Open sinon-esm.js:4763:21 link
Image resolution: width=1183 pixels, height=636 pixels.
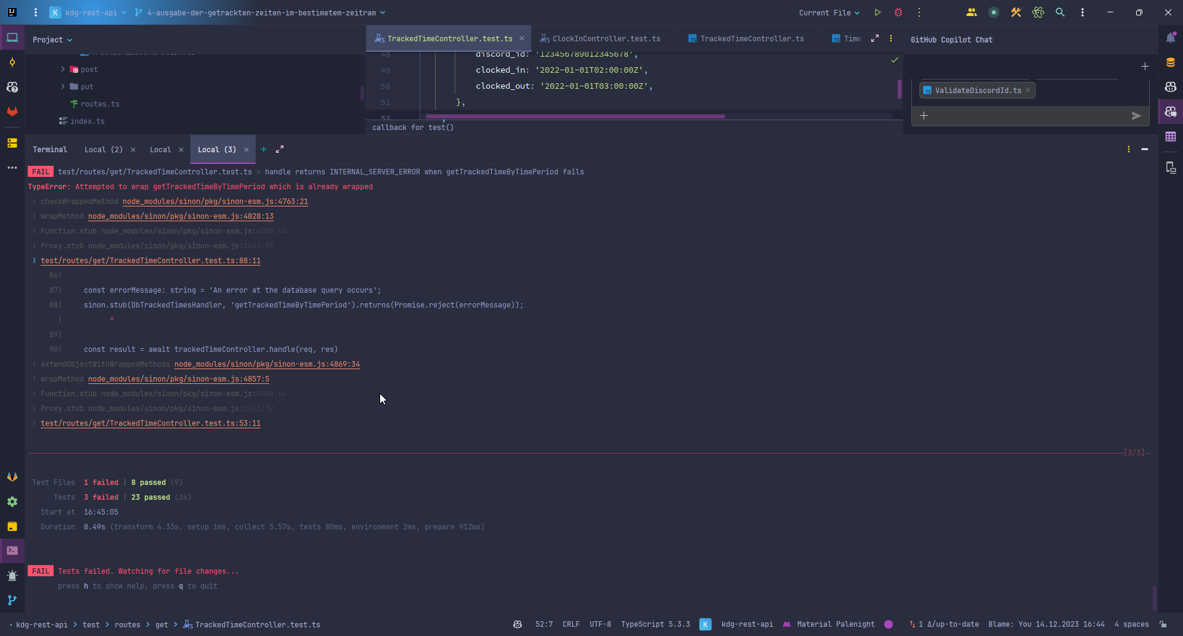click(x=215, y=202)
